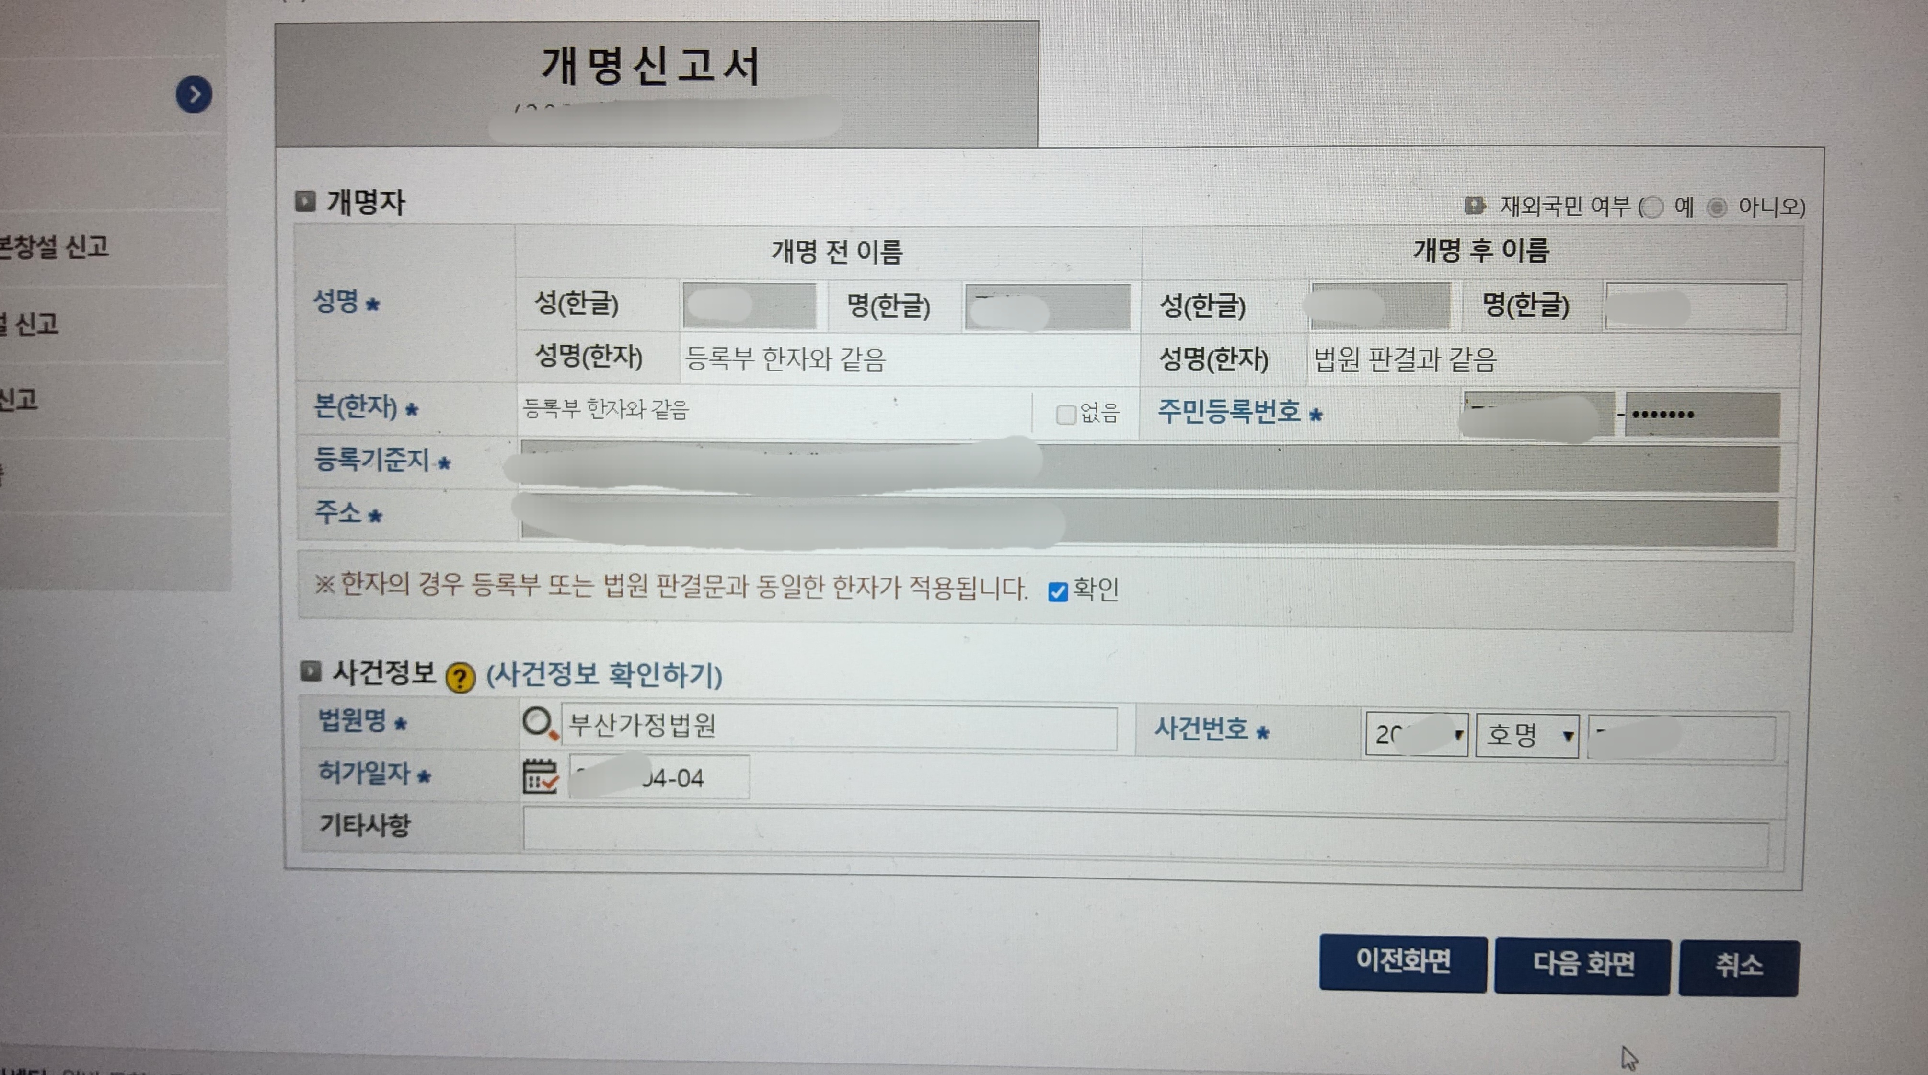
Task: Toggle the 확인 checkbox for 한자 notice
Action: pyautogui.click(x=1058, y=592)
